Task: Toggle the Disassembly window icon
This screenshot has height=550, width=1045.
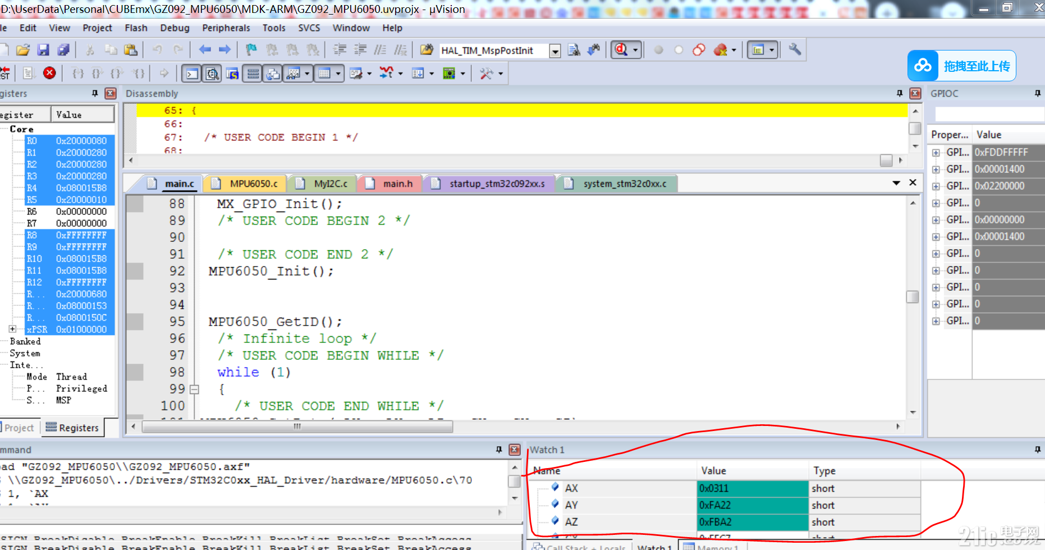Action: pyautogui.click(x=212, y=74)
